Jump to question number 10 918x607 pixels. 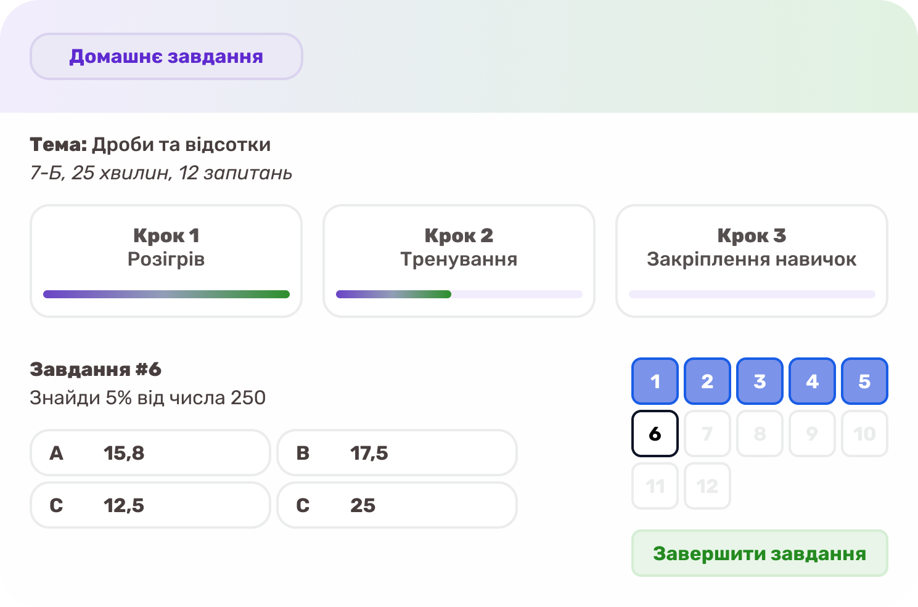coord(864,434)
